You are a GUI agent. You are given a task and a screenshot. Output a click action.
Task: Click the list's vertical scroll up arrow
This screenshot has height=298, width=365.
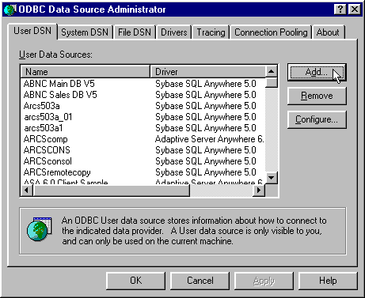pos(272,71)
